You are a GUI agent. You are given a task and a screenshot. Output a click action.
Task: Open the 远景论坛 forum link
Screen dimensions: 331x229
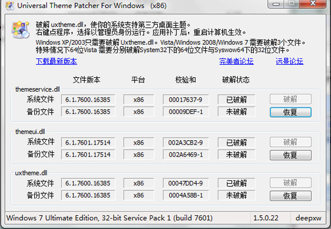290,61
